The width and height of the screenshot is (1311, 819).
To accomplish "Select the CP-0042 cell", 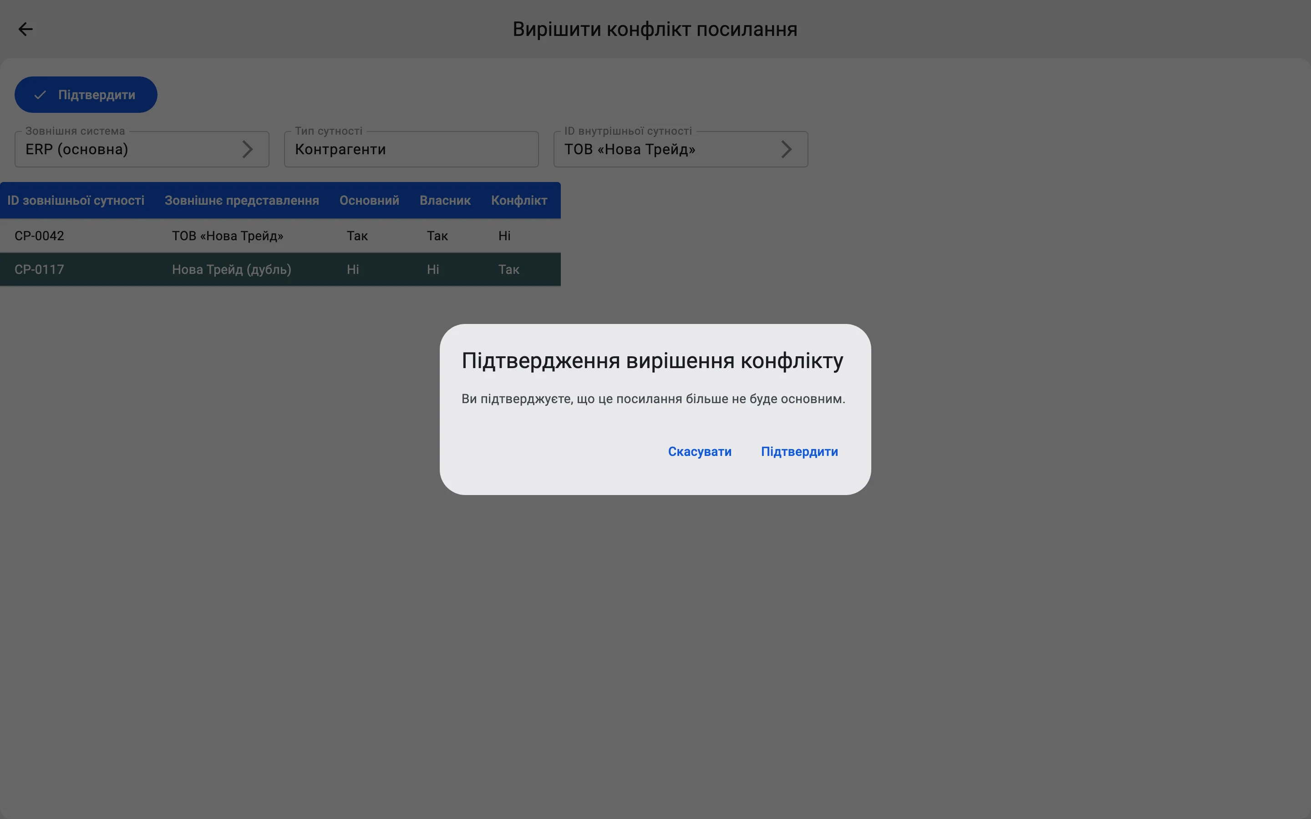I will pyautogui.click(x=39, y=236).
